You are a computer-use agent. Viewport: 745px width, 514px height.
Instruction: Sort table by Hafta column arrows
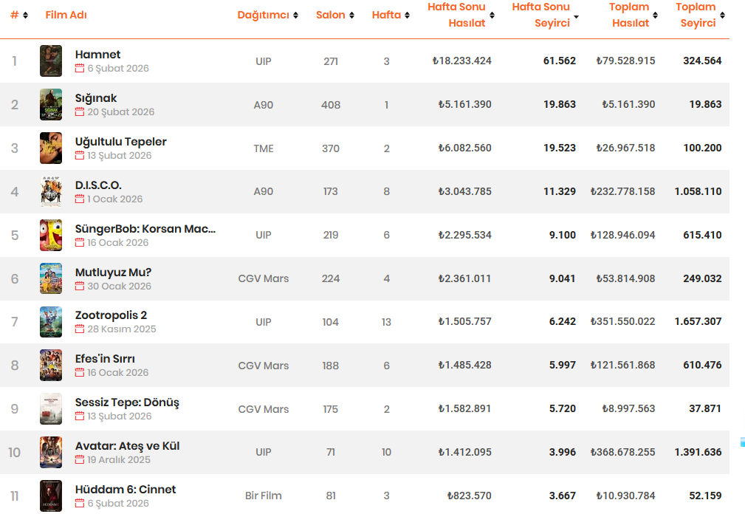(407, 16)
